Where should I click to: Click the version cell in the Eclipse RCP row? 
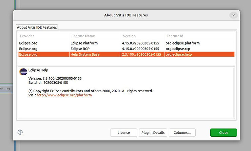140,49
